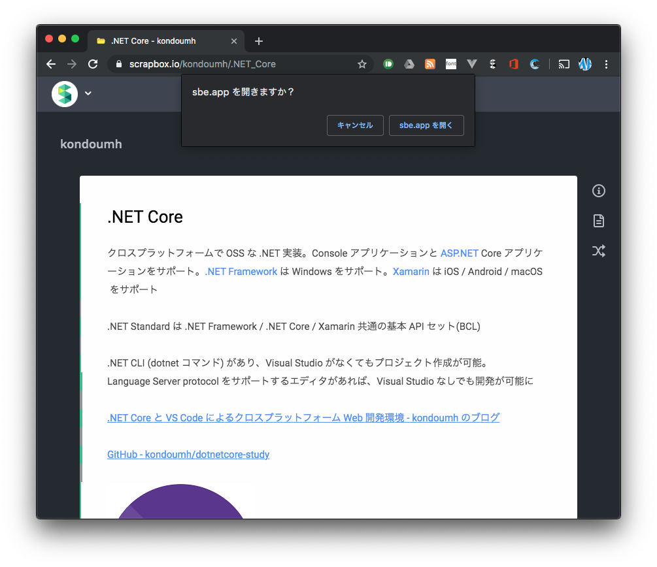The width and height of the screenshot is (657, 567).
Task: Click the キャンセル button in the dialog
Action: click(355, 125)
